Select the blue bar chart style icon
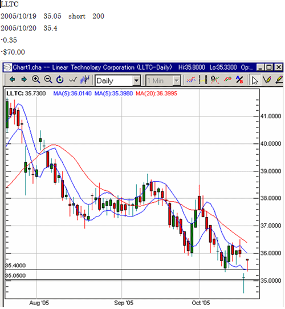This screenshot has height=309, width=285. click(x=85, y=79)
